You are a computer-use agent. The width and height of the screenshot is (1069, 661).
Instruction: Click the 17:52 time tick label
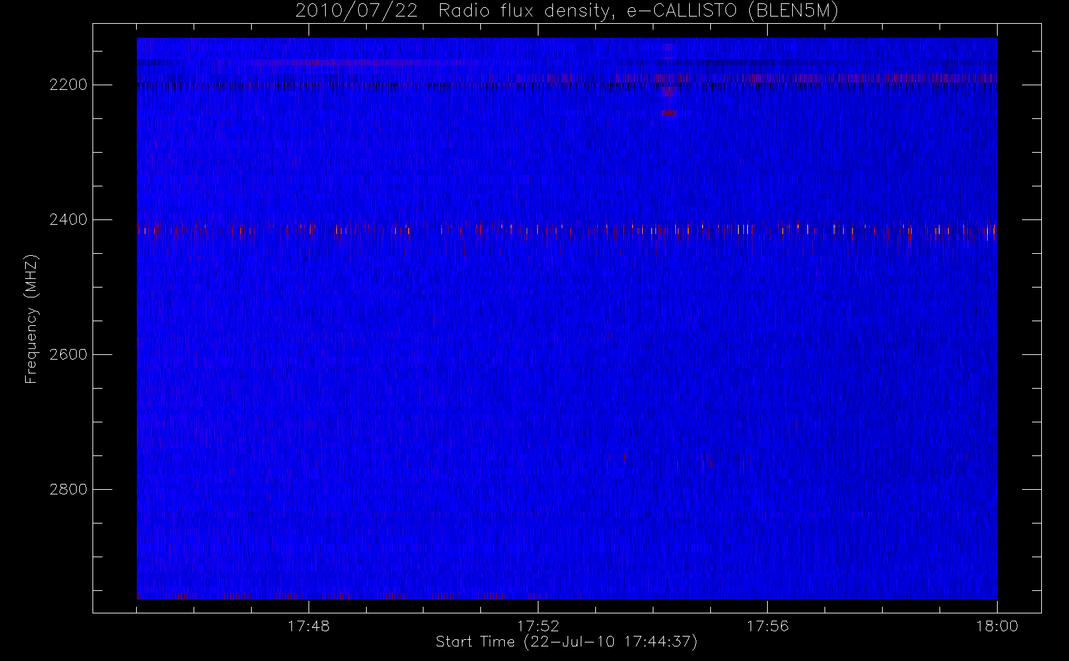tap(538, 625)
